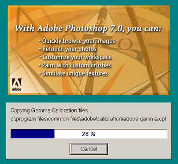Click 'Retouch your photos' bullet text

[69, 49]
